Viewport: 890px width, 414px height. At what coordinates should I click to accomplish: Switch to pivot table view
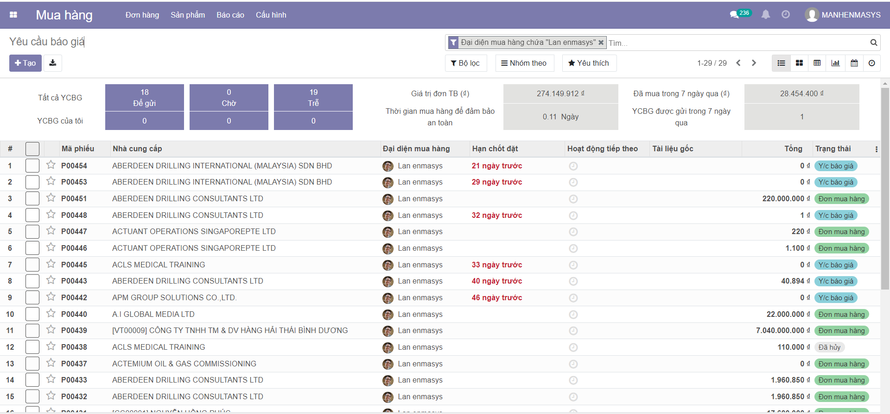click(x=817, y=63)
